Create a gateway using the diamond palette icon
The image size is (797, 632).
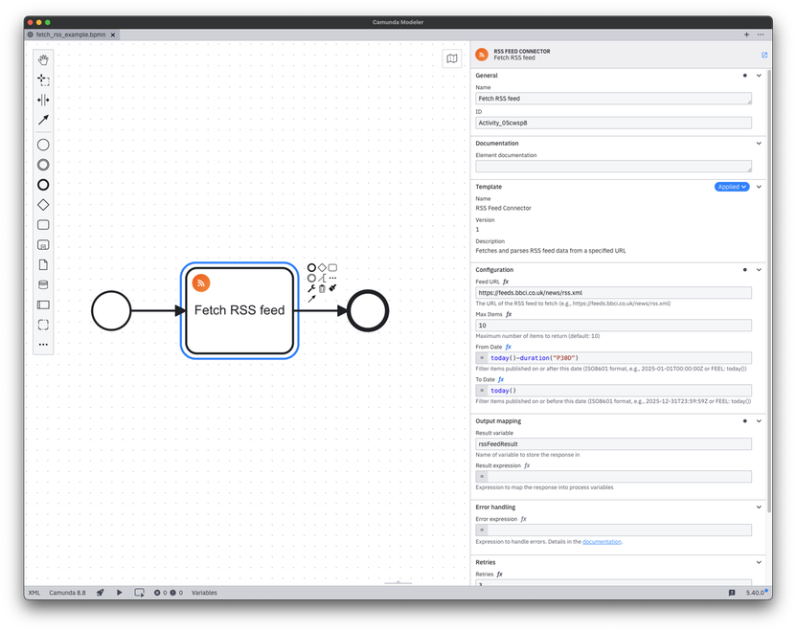(42, 204)
